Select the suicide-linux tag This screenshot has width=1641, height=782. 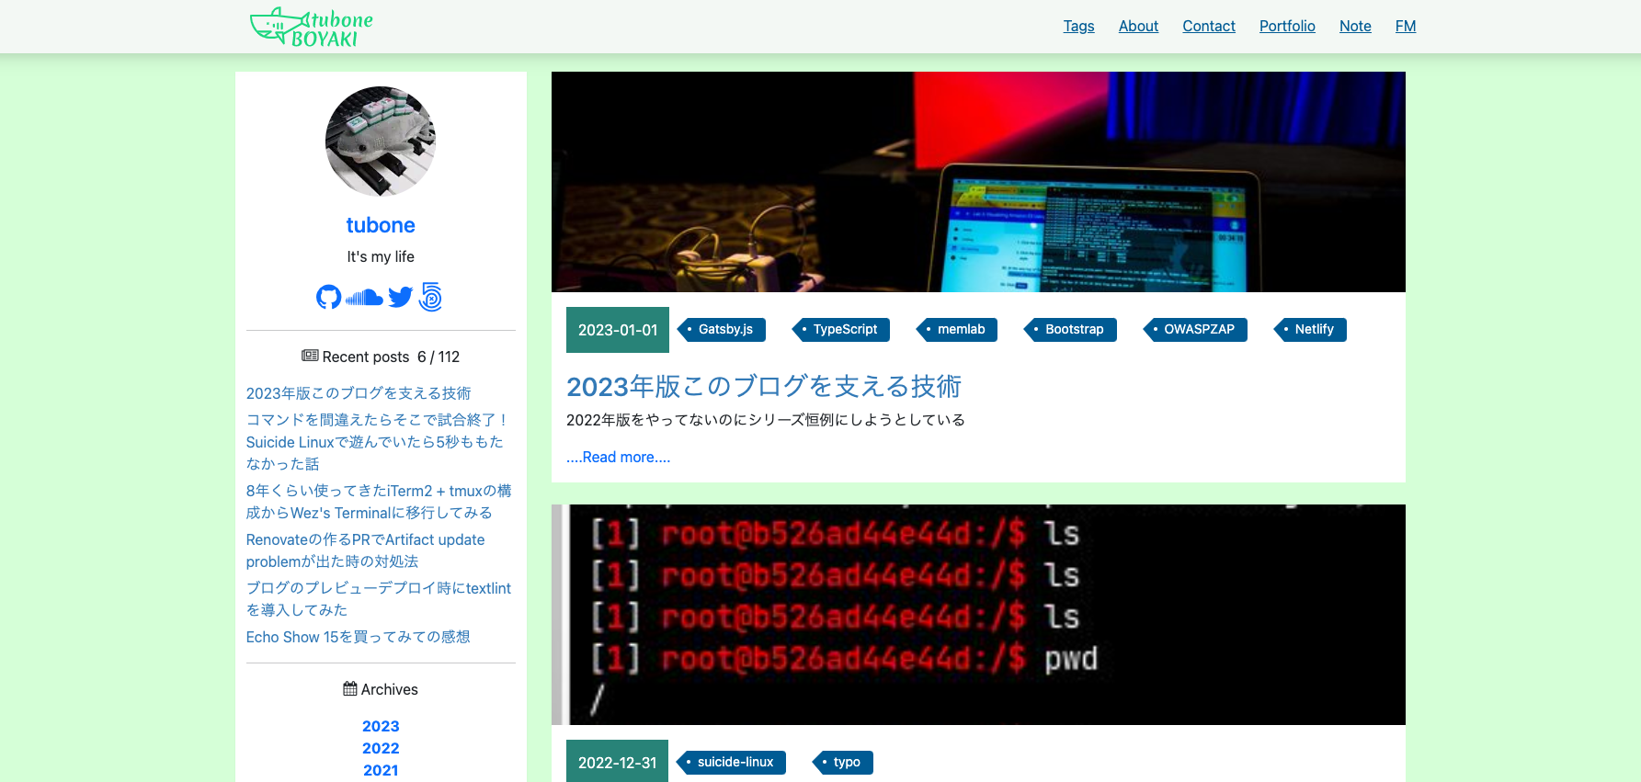[x=735, y=762]
